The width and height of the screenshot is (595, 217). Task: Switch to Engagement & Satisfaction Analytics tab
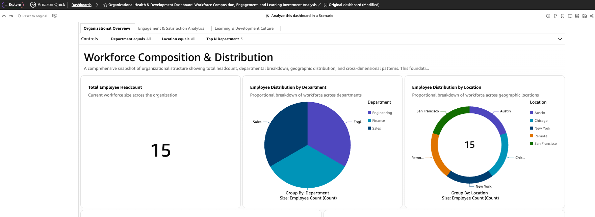[171, 28]
